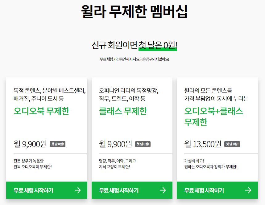
Task: Click the highlighted 첫 달은 0원! text
Action: 158,45
